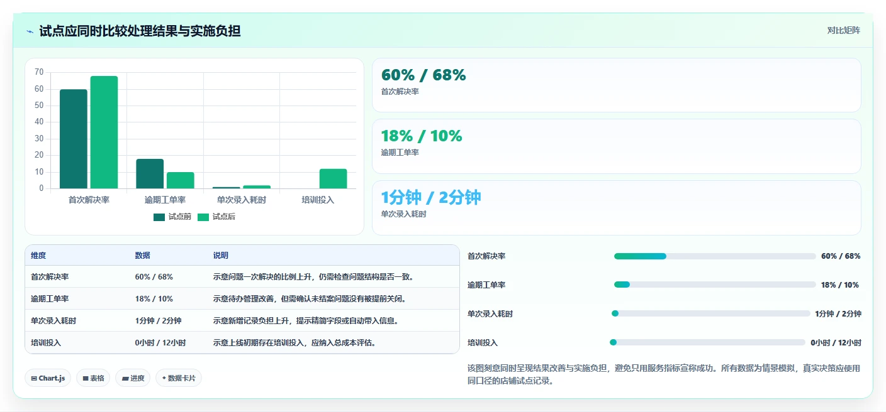Viewport: 886px width, 412px height.
Task: Click the Chart.js tag chip
Action: 48,378
